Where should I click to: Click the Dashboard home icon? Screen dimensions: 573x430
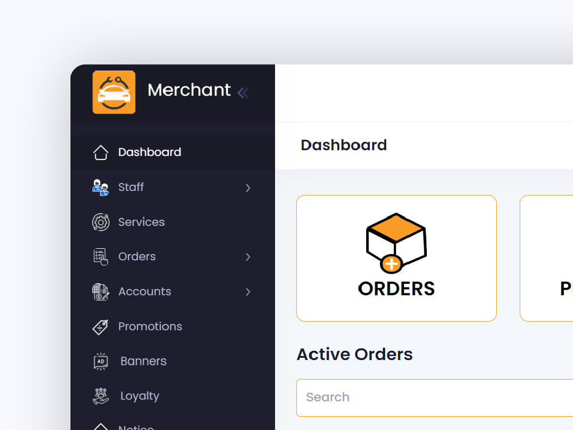click(100, 152)
